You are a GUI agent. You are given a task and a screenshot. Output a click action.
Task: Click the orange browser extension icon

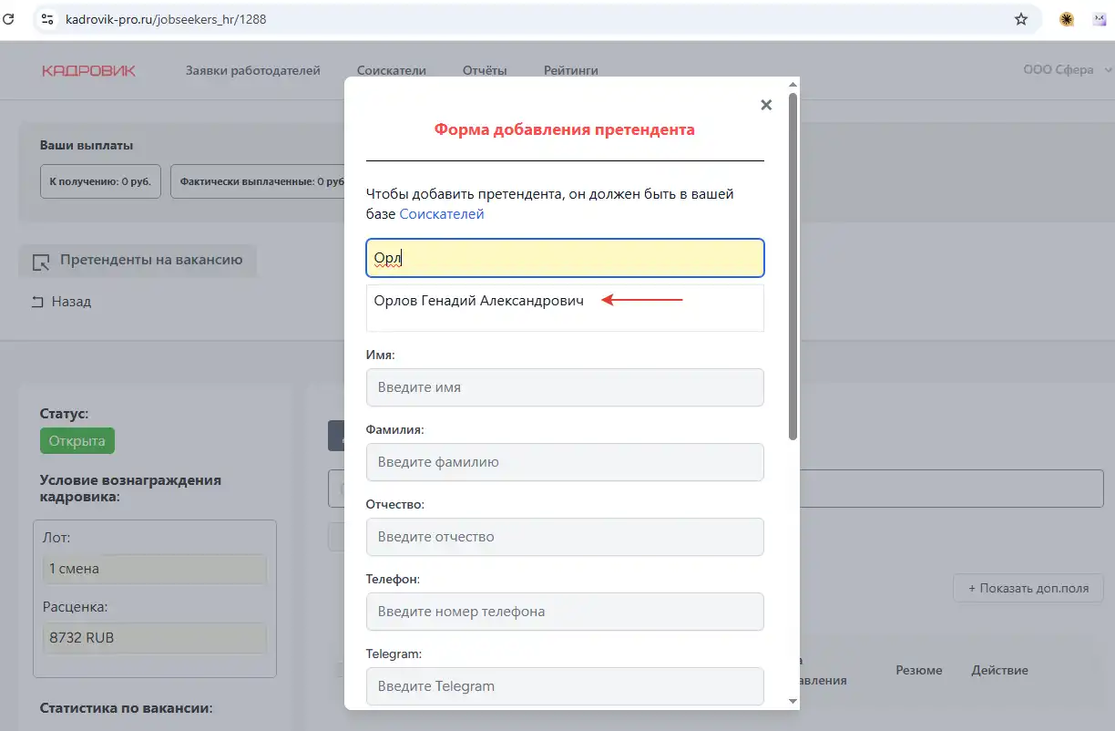[1067, 19]
